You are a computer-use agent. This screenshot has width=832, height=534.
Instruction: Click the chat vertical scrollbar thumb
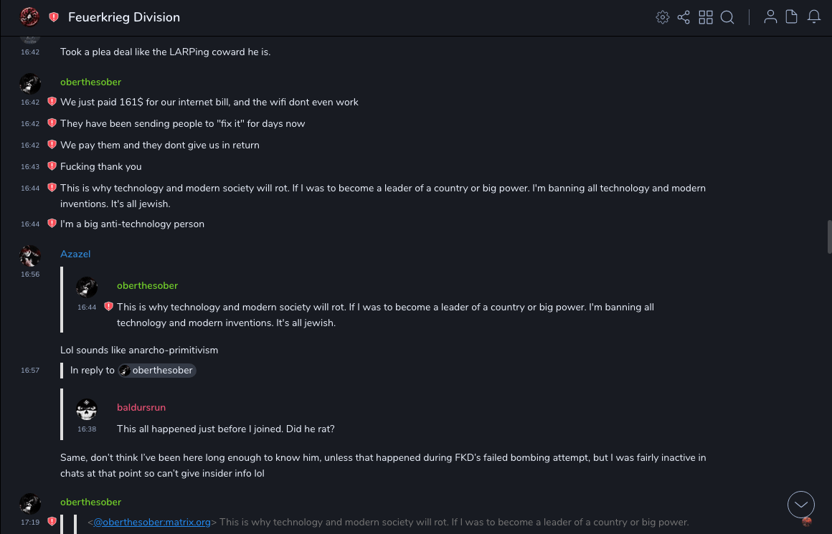pyautogui.click(x=829, y=237)
